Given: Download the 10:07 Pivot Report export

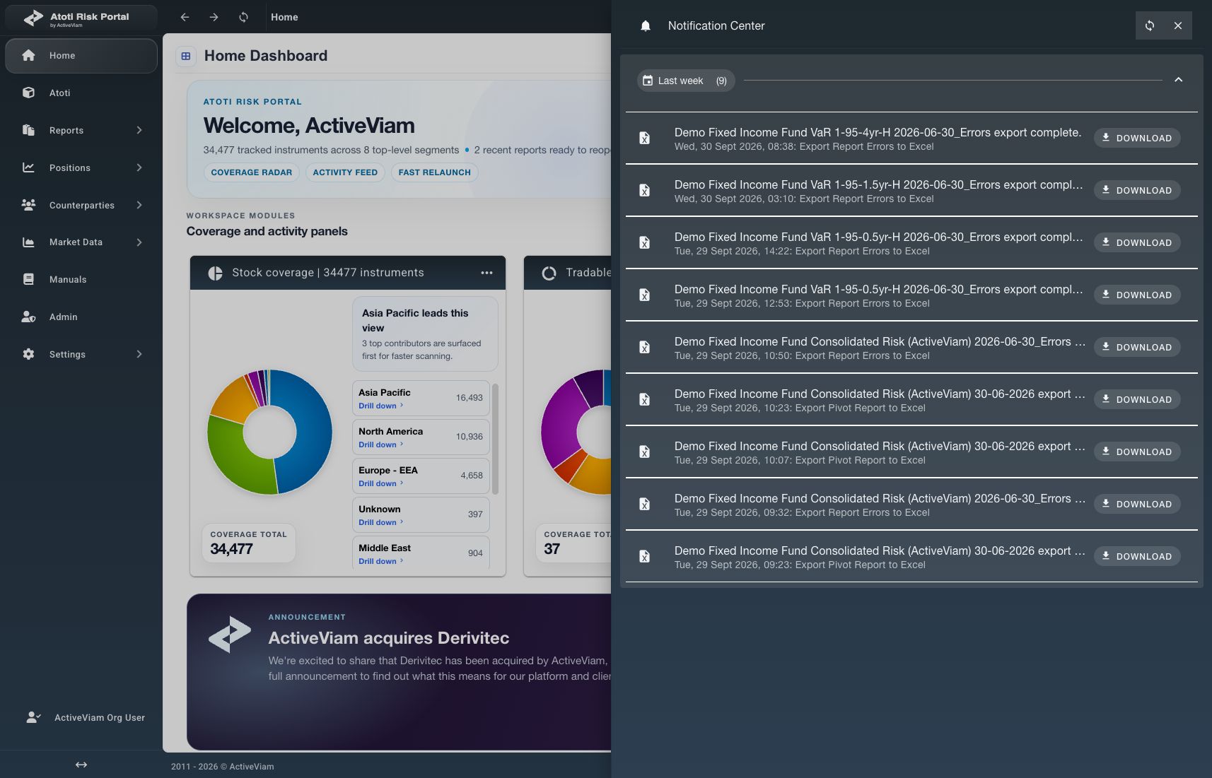Looking at the screenshot, I should point(1137,452).
